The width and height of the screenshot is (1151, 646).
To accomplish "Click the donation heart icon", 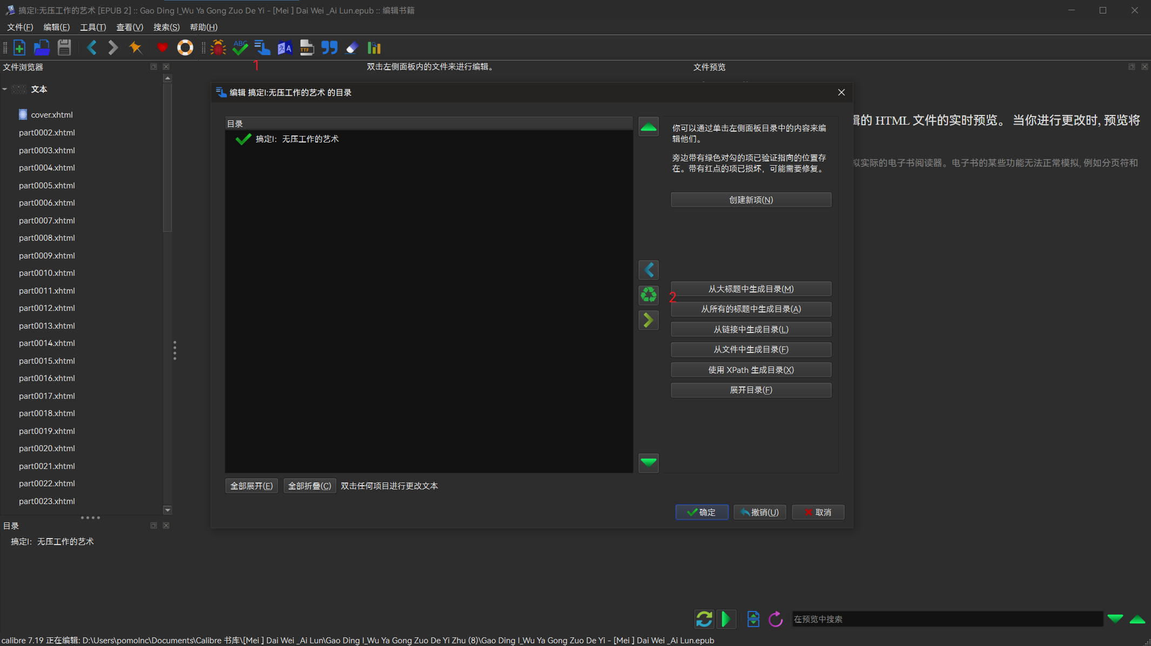I will point(162,47).
